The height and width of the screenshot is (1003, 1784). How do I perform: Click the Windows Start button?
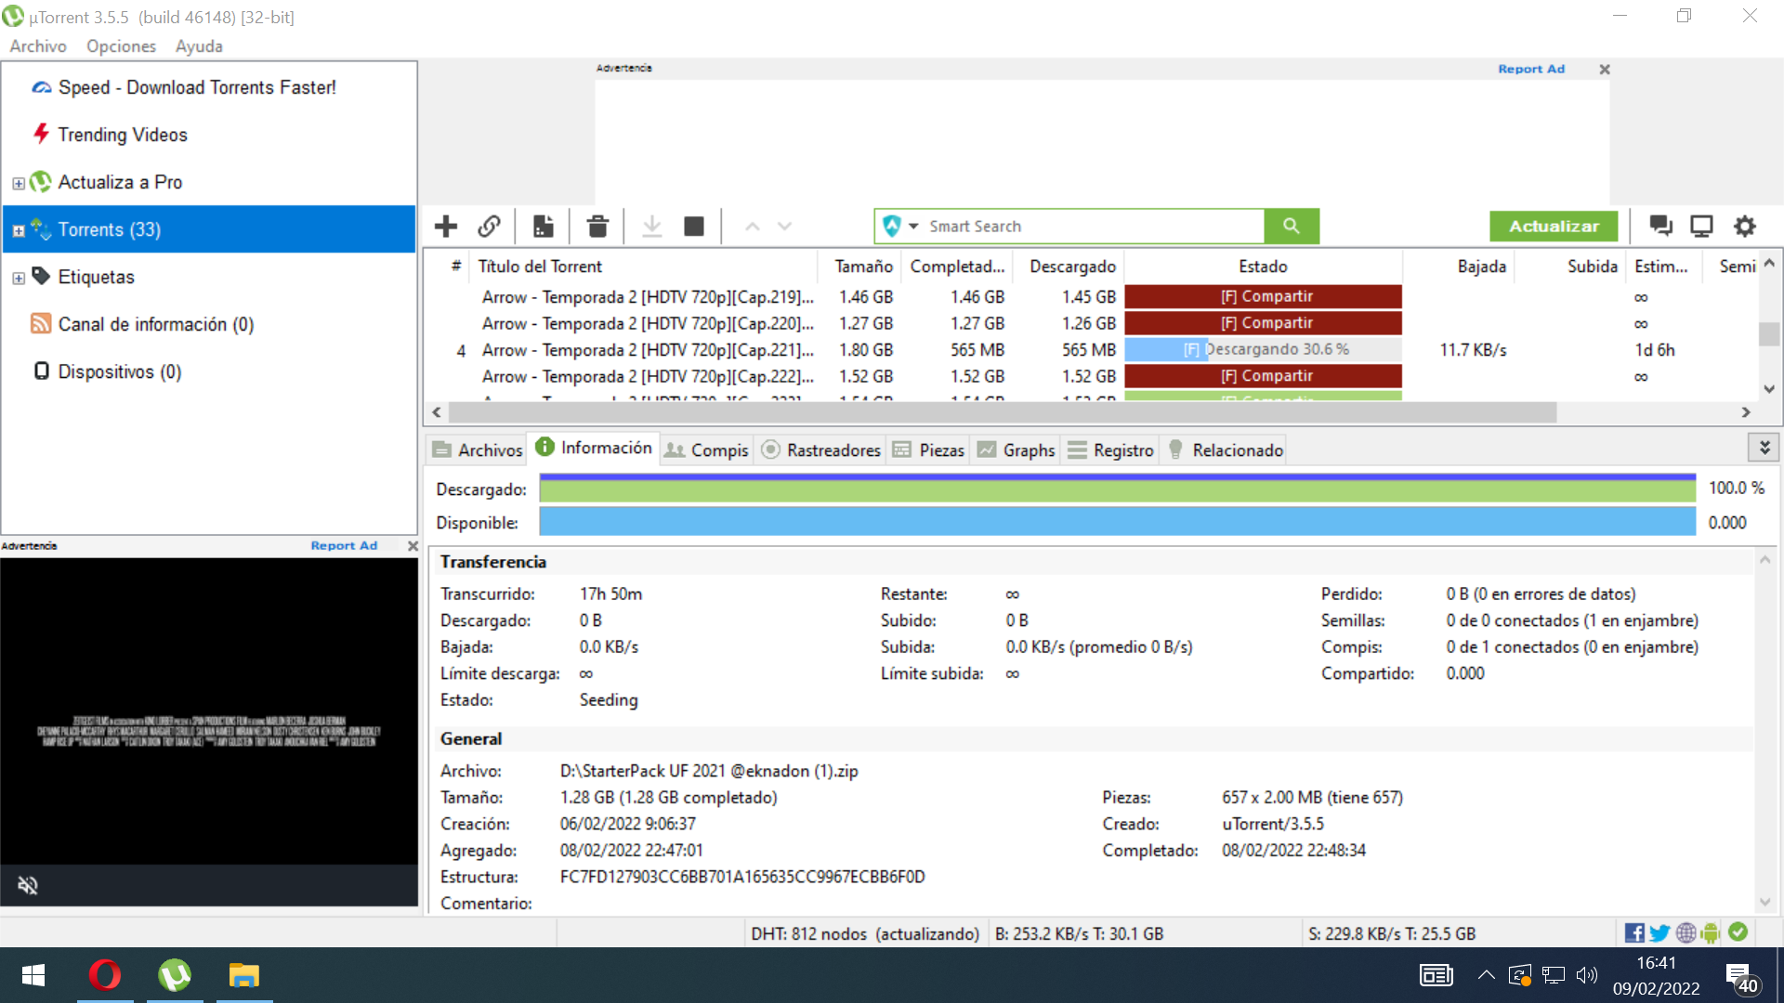point(33,975)
